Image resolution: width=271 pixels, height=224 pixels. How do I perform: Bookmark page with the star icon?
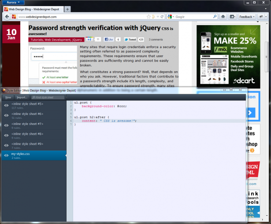[x=148, y=17]
